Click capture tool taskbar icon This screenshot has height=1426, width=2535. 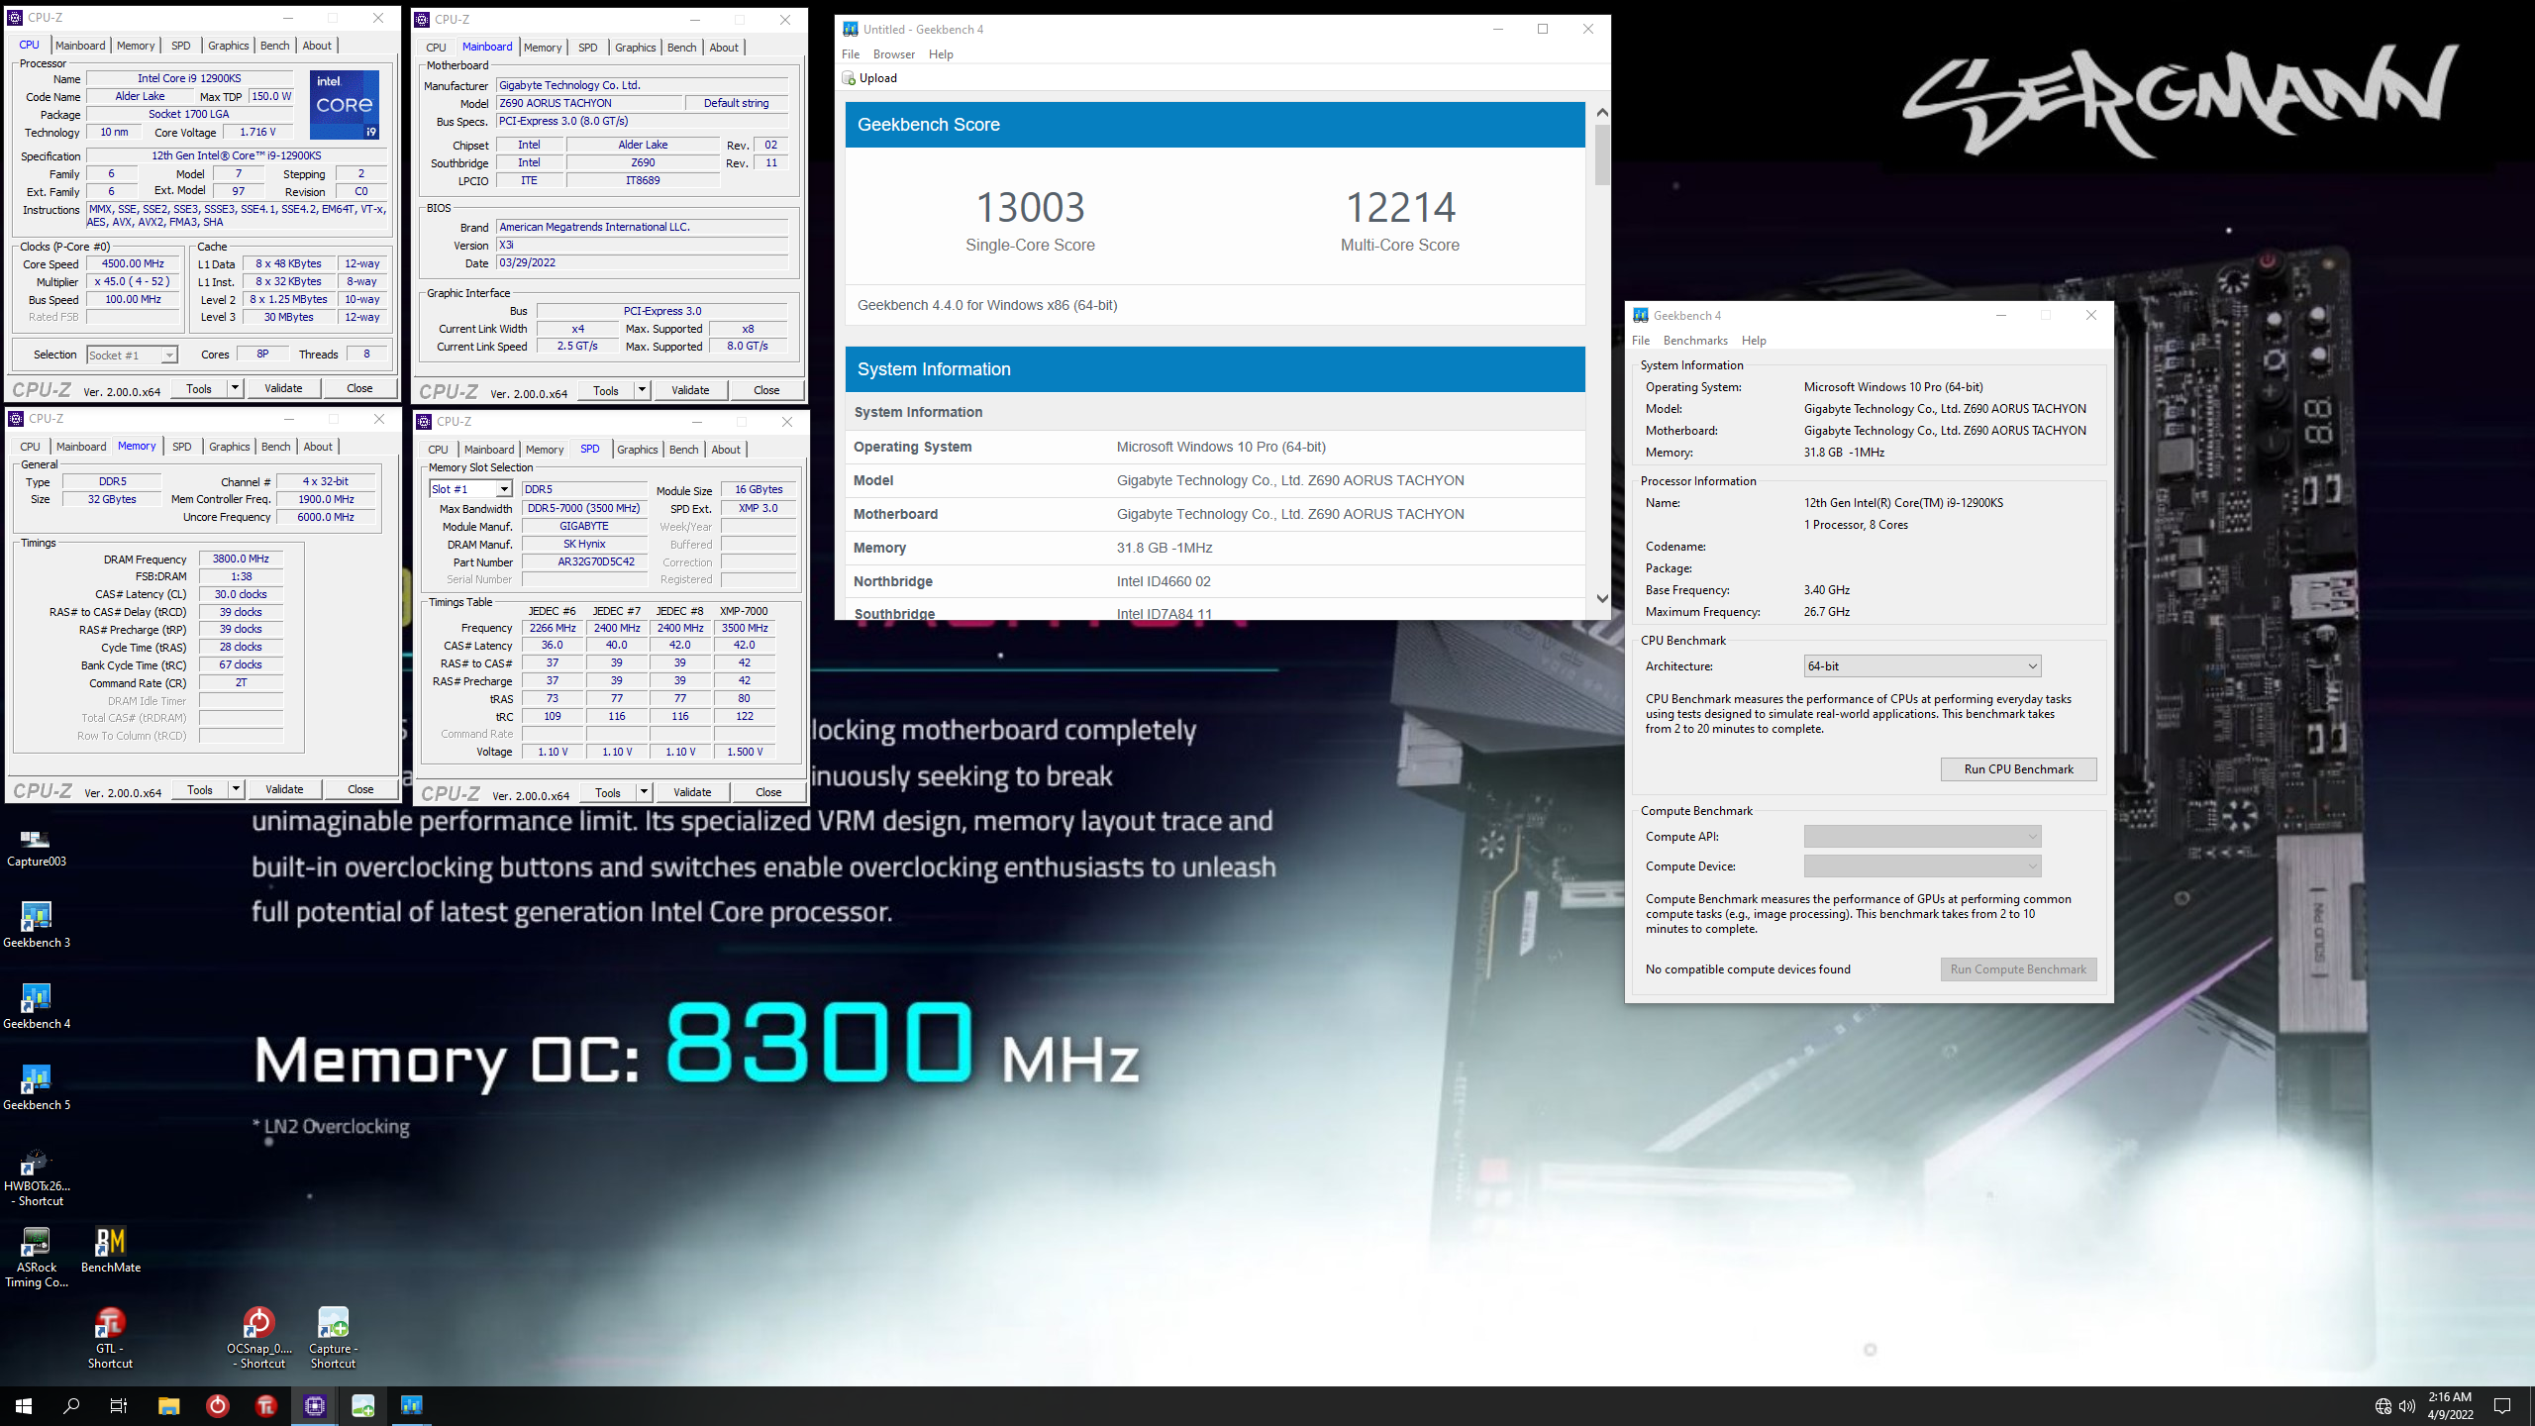click(x=363, y=1406)
